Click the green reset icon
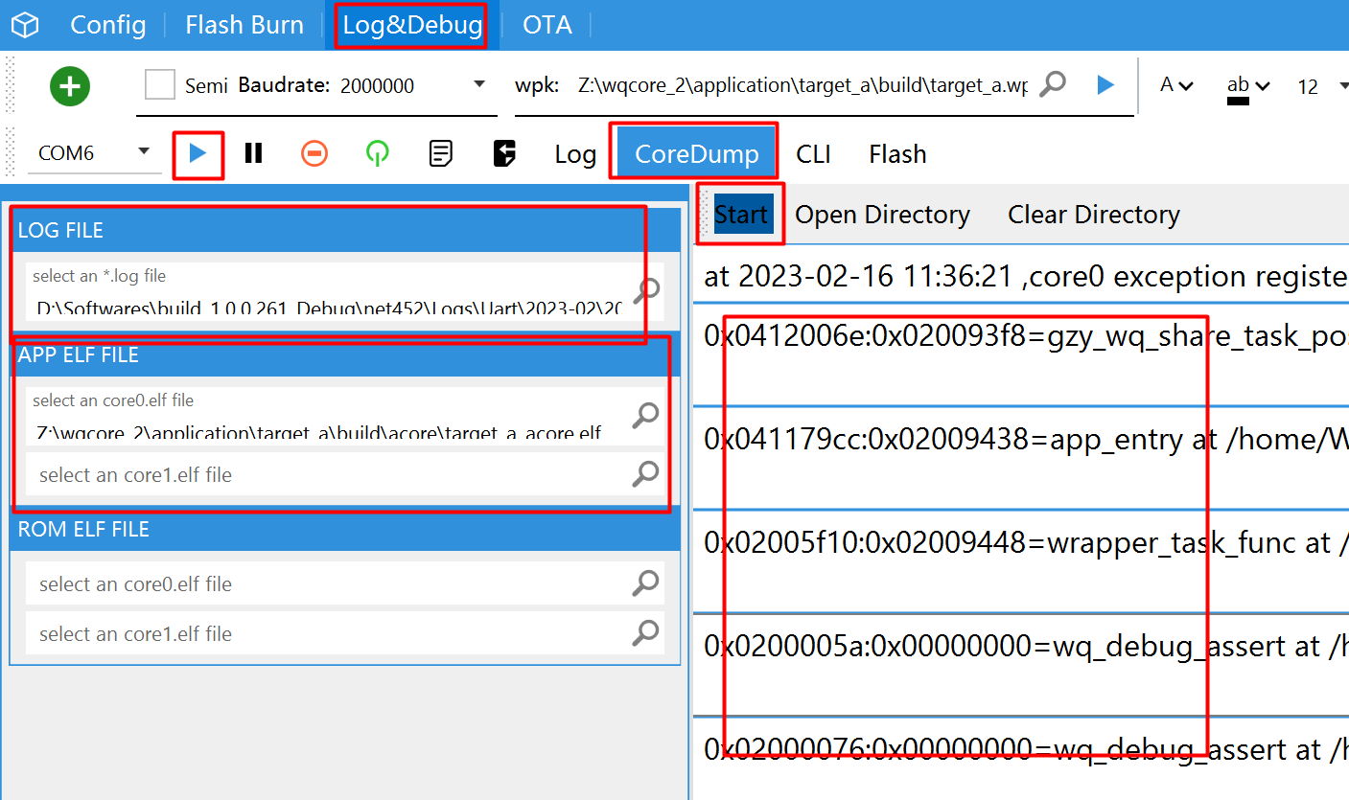 [377, 152]
